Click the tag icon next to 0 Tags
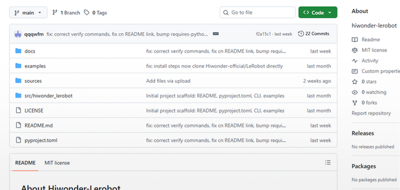Viewport: 400px width, 190px height. (87, 12)
